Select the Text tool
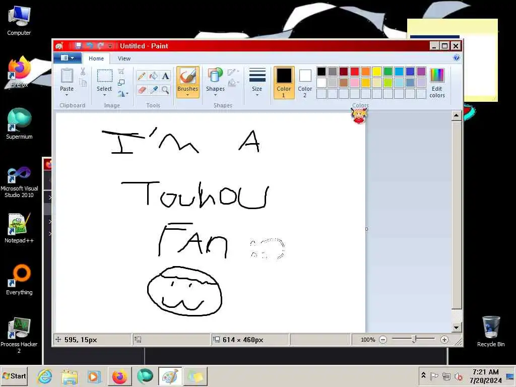 tap(165, 76)
